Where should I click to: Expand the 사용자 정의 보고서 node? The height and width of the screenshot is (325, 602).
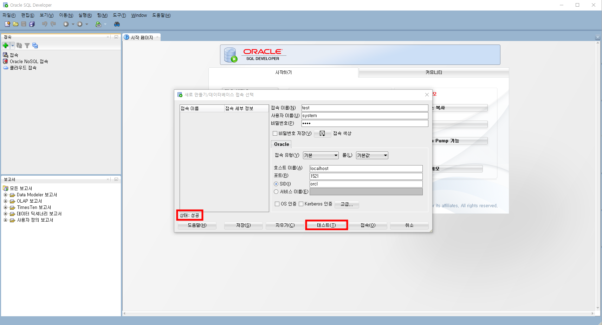pos(5,220)
